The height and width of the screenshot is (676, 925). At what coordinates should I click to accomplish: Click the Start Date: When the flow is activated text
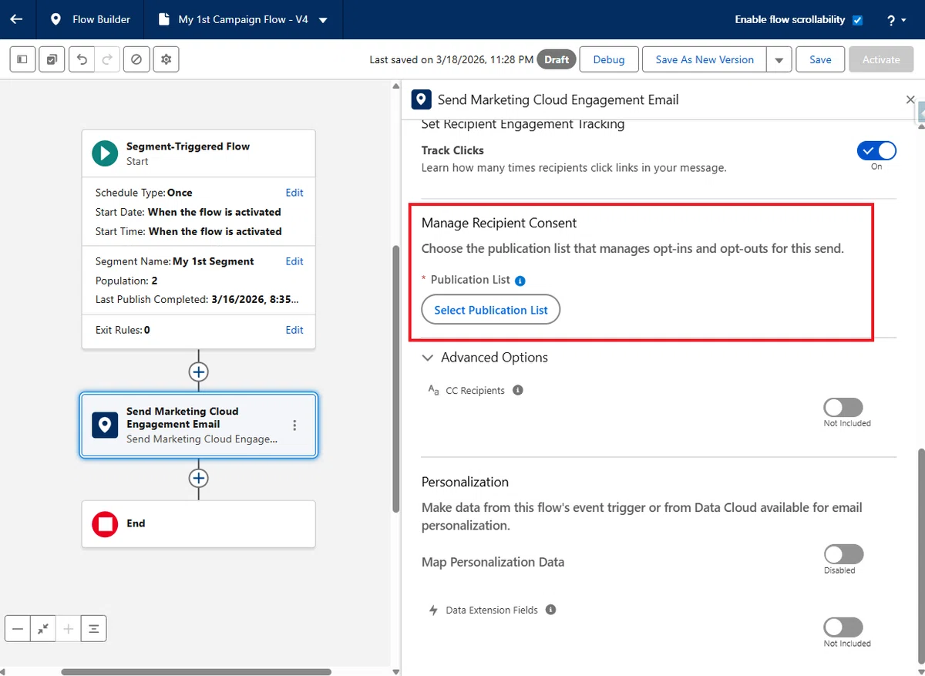pos(188,212)
